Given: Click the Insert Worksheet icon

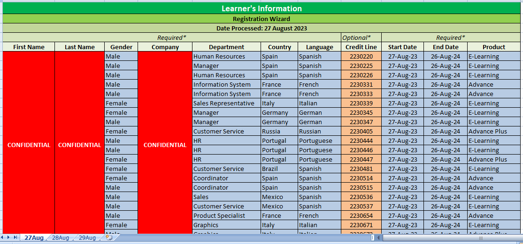Looking at the screenshot, I should [109, 237].
